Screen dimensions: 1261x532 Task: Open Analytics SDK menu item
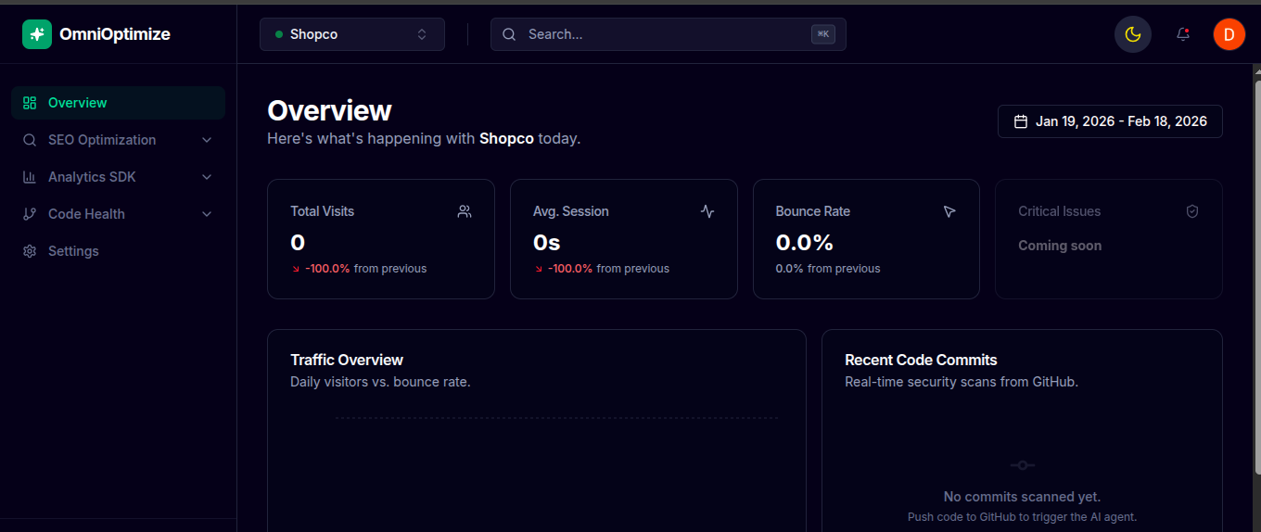coord(118,177)
